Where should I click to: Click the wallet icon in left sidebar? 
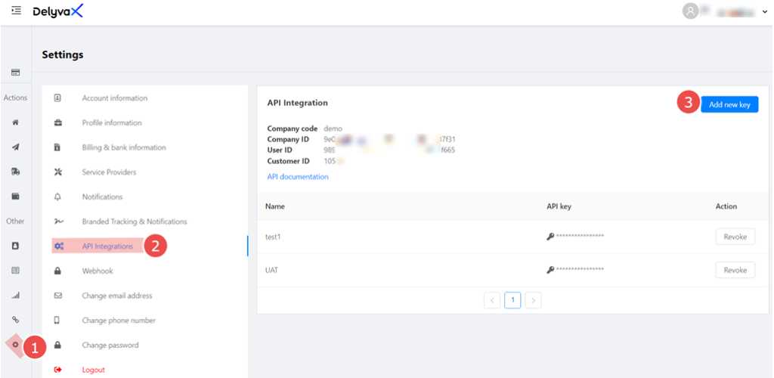(15, 197)
